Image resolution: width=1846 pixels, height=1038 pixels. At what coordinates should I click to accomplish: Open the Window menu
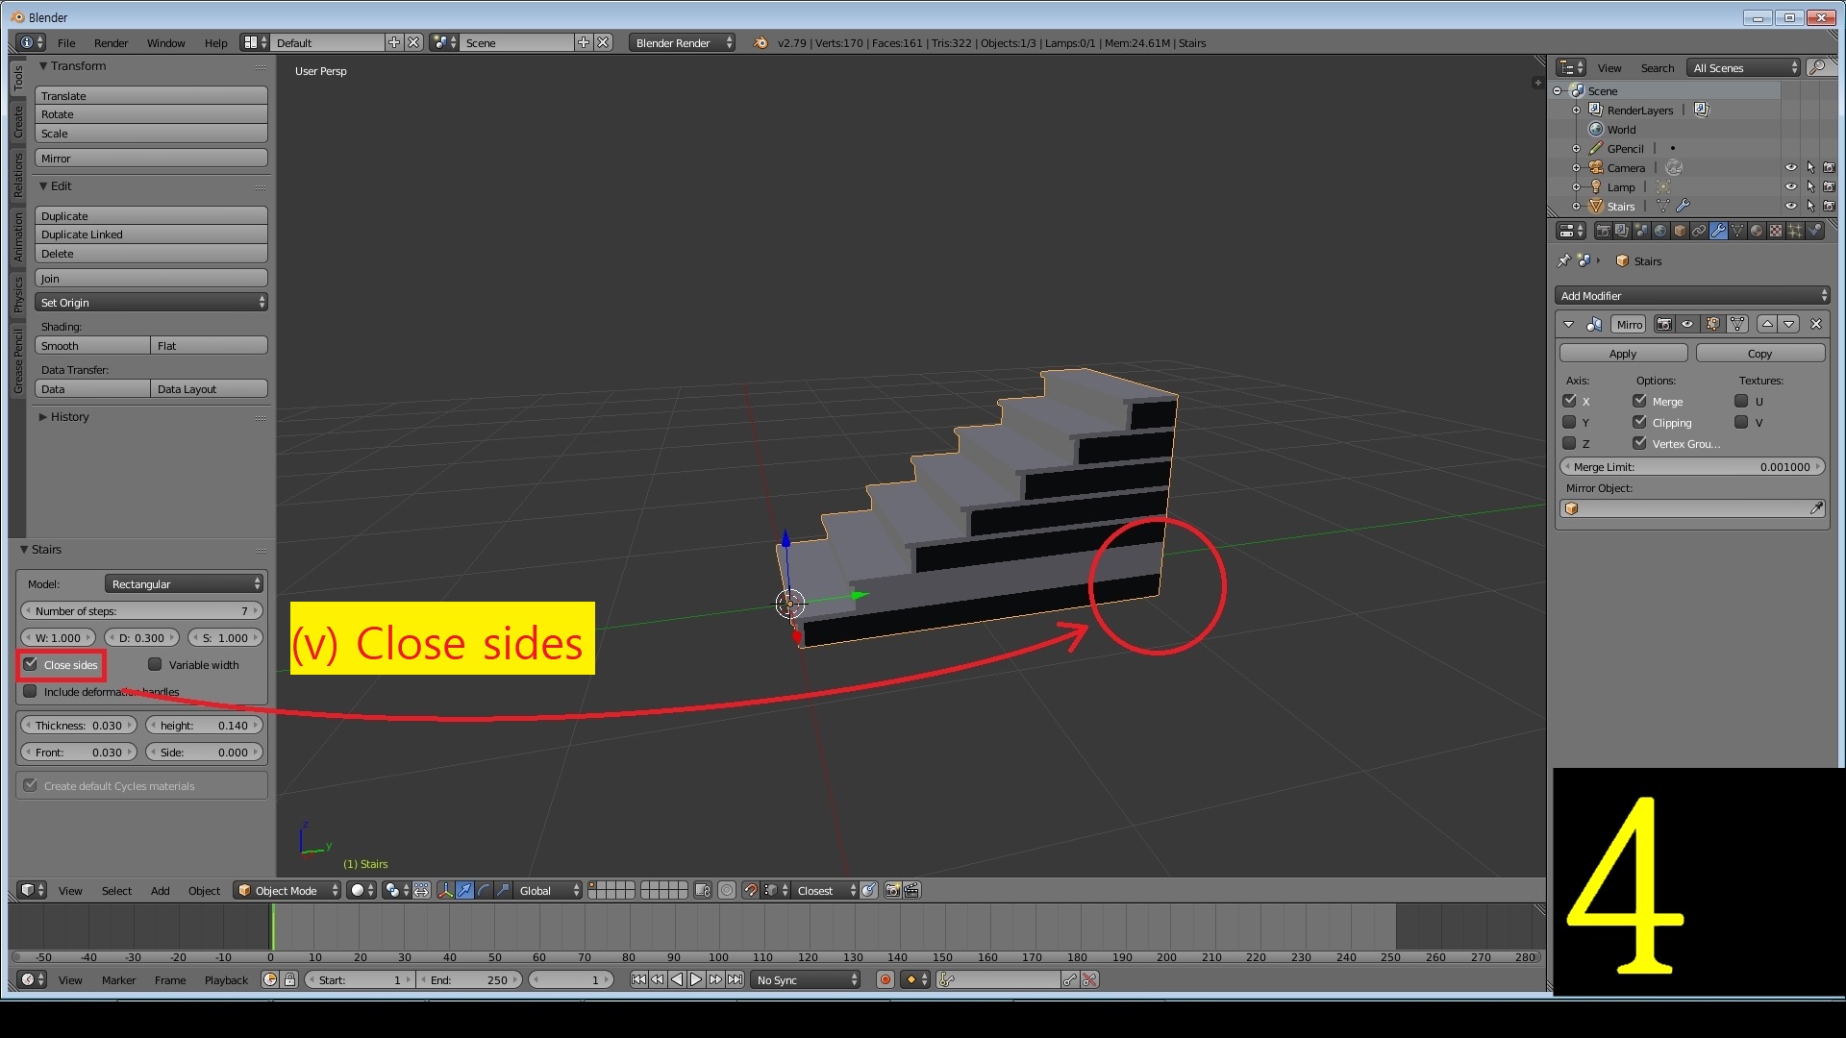[x=165, y=42]
